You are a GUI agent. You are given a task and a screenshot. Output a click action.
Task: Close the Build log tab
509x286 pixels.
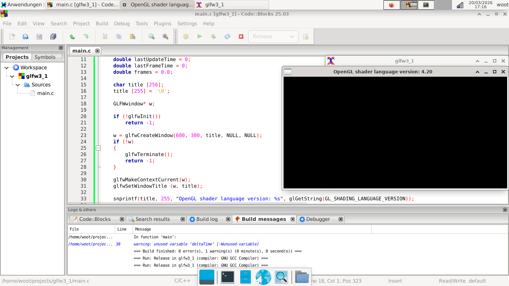pos(228,219)
